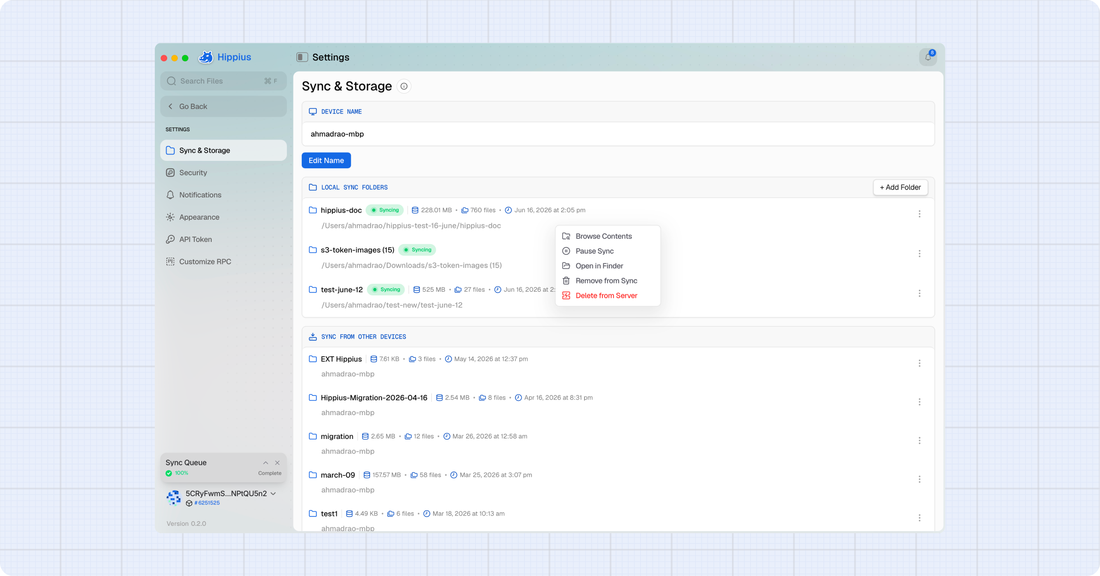
Task: Open the notifications bell with badge 8
Action: point(928,57)
